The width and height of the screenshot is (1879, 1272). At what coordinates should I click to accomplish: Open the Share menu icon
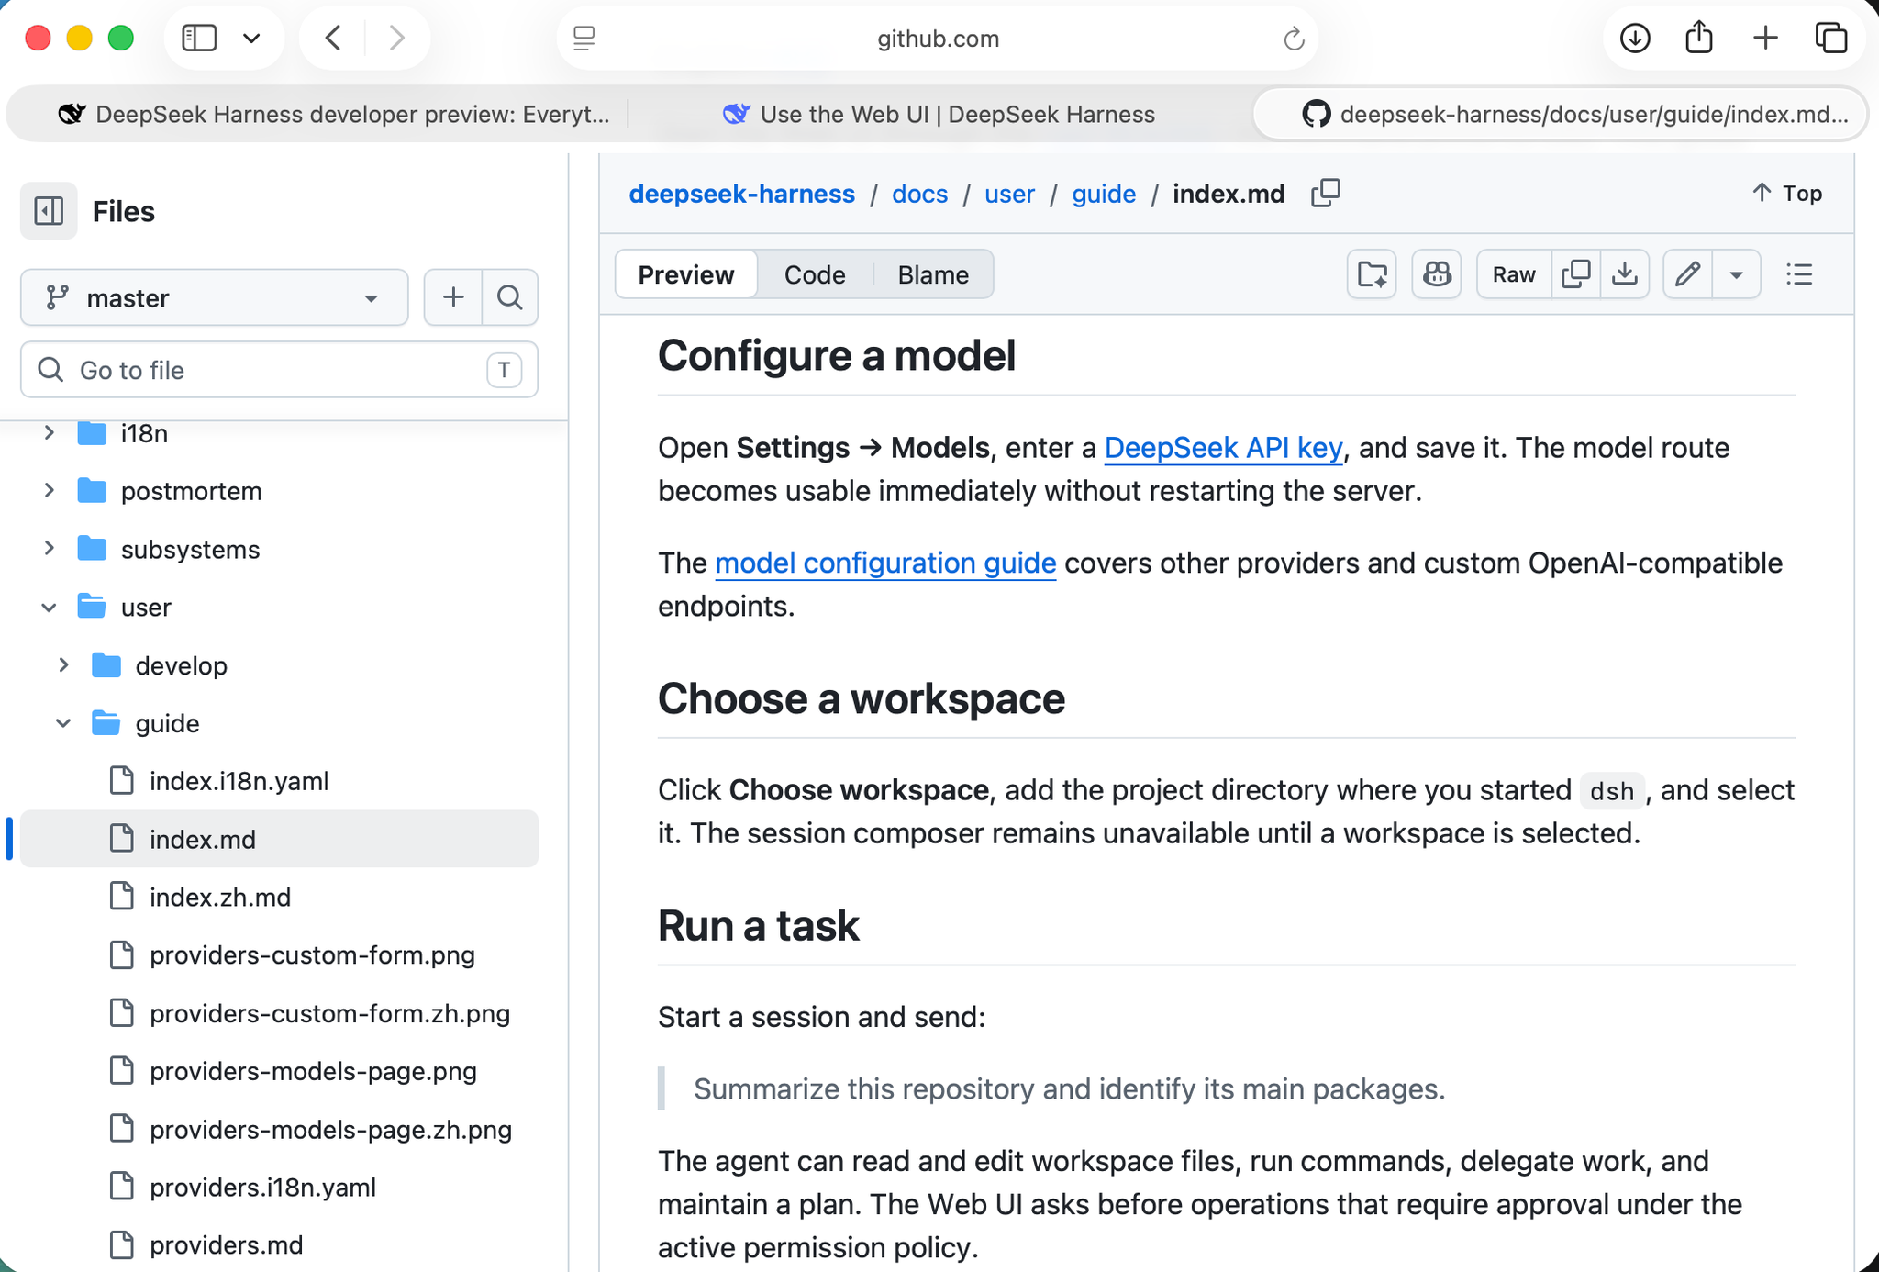(x=1699, y=39)
